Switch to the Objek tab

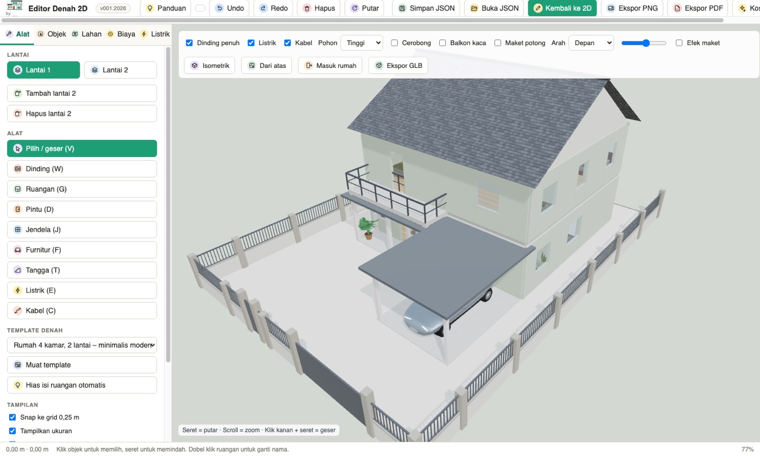pos(51,34)
